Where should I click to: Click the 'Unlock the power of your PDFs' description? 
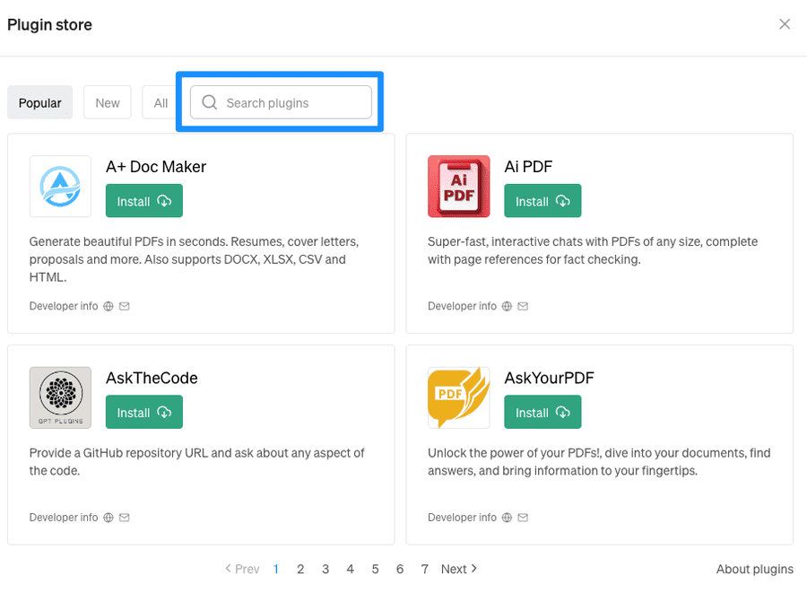click(x=599, y=462)
